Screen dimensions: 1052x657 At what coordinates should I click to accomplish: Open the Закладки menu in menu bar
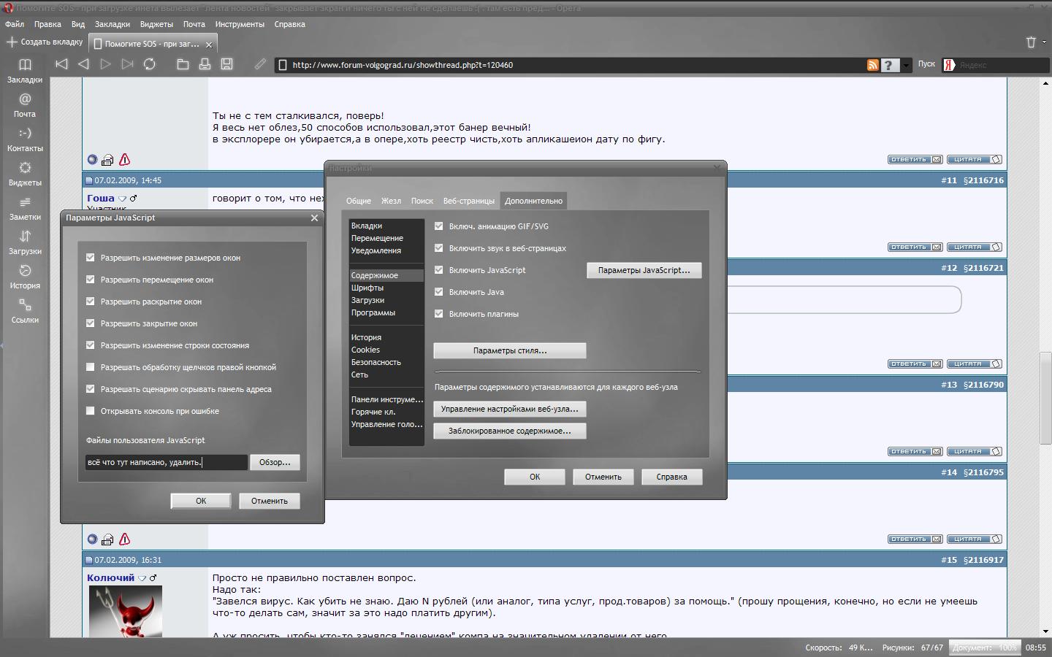pyautogui.click(x=113, y=24)
